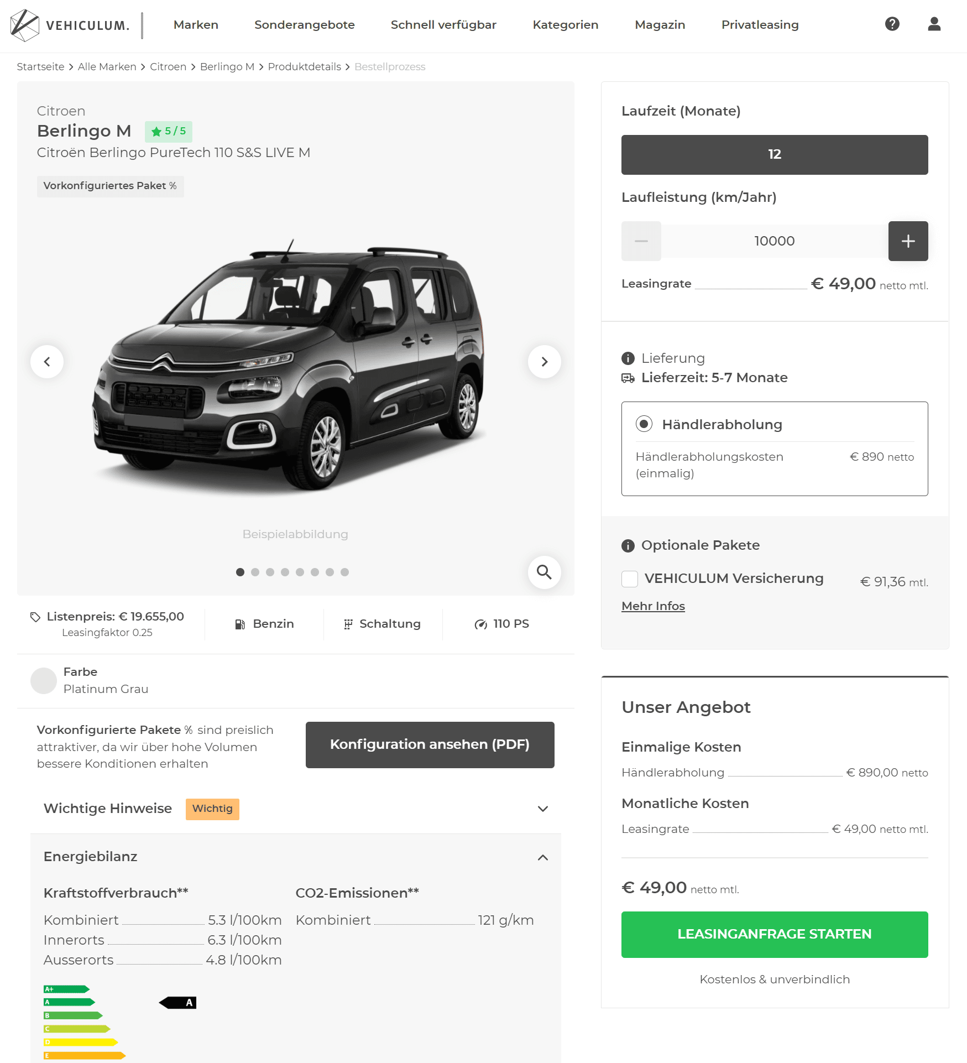The image size is (967, 1063).
Task: Open the Marken menu
Action: point(196,25)
